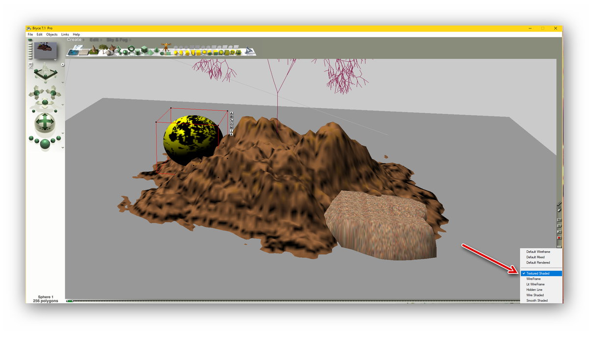The height and width of the screenshot is (344, 589).
Task: Select checked Textured Shaded mode
Action: [541, 273]
